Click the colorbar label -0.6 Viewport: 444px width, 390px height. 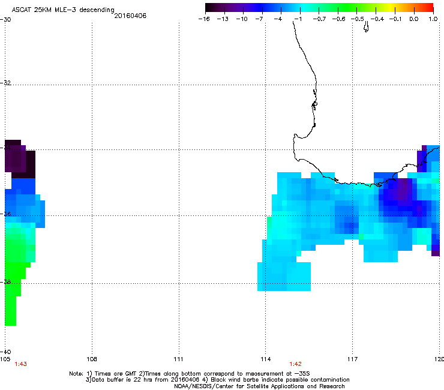tap(338, 19)
